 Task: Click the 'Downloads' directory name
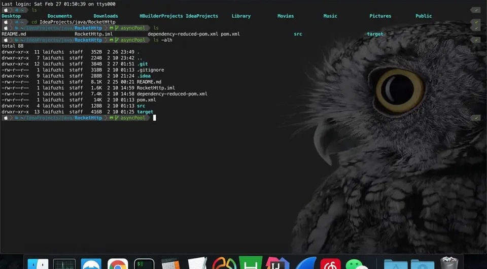coord(106,16)
